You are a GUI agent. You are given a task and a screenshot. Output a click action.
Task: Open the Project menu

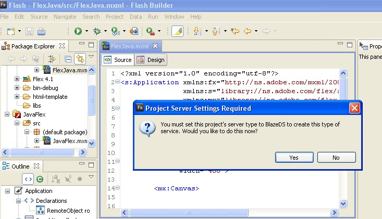coord(115,17)
